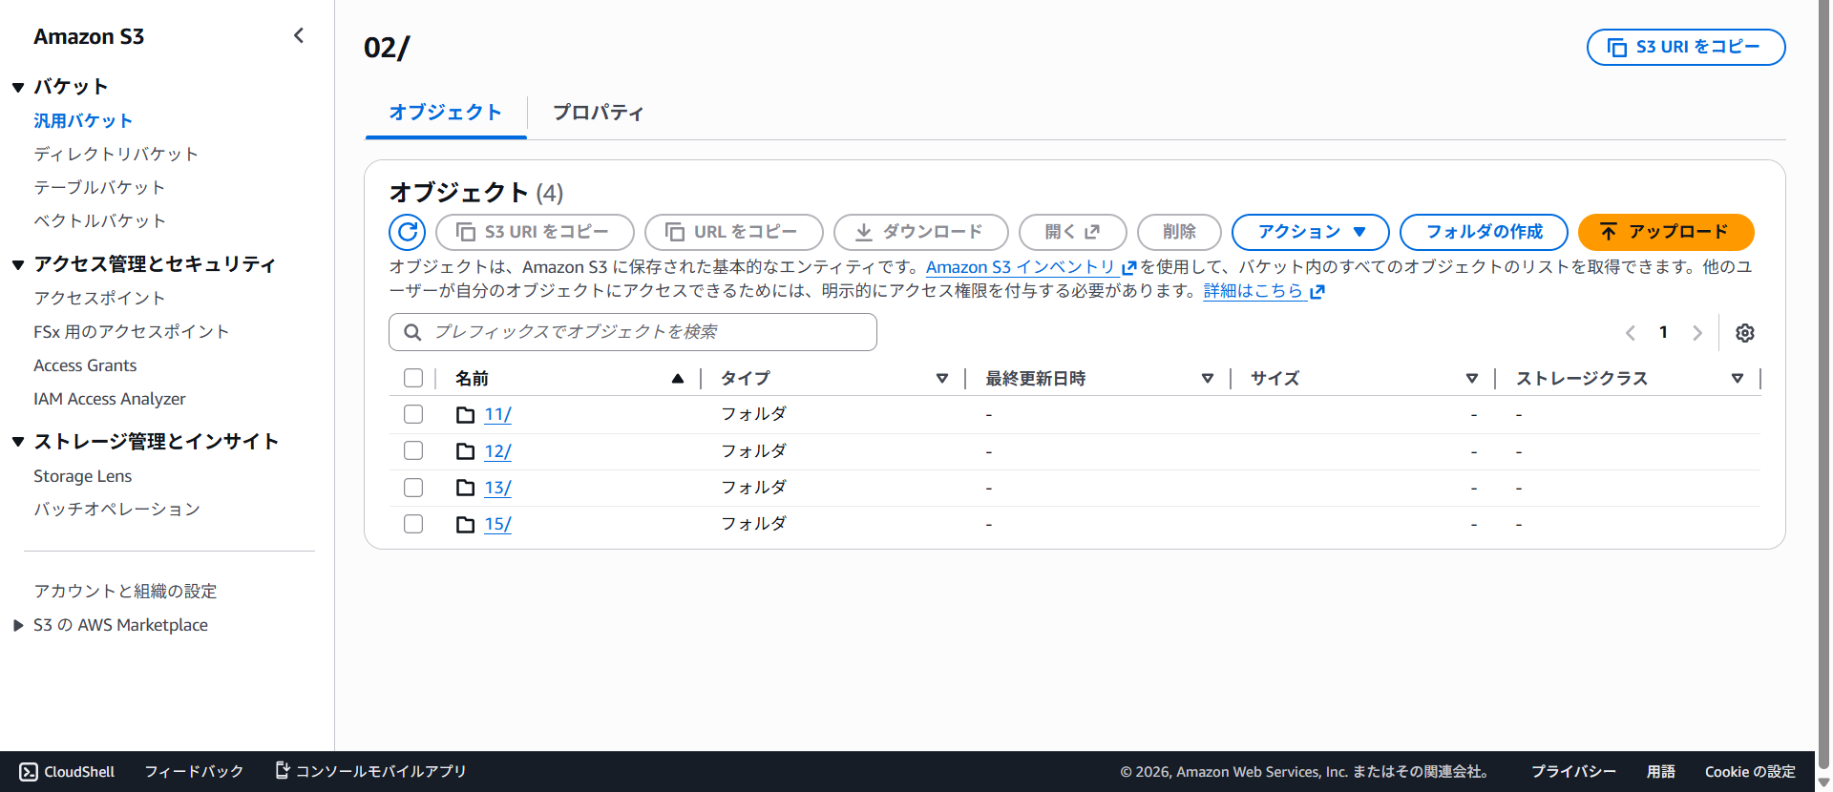
Task: Open 汎用バケット in sidebar
Action: click(x=83, y=121)
